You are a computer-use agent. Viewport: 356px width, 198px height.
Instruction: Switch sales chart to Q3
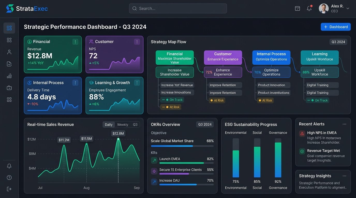click(x=135, y=125)
